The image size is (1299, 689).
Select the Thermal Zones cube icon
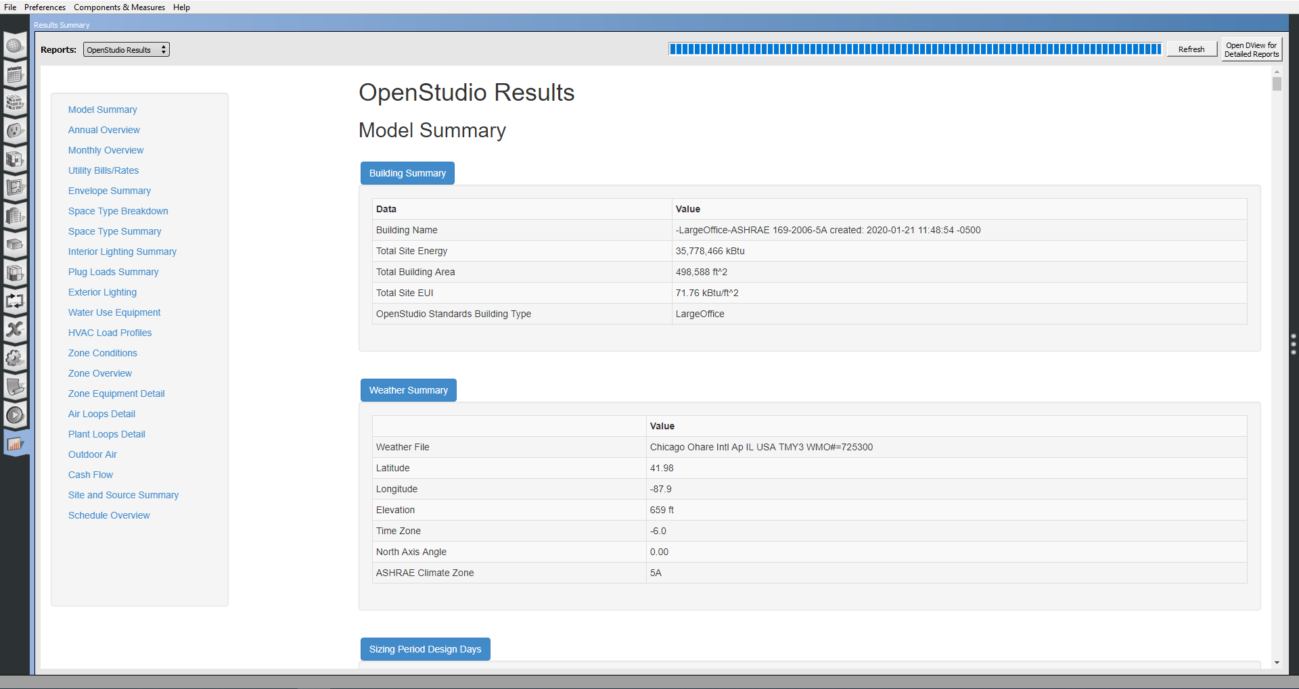tap(16, 273)
